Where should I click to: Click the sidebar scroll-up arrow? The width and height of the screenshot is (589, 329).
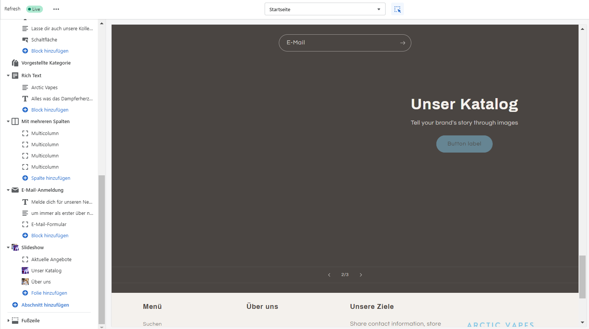[x=102, y=23]
